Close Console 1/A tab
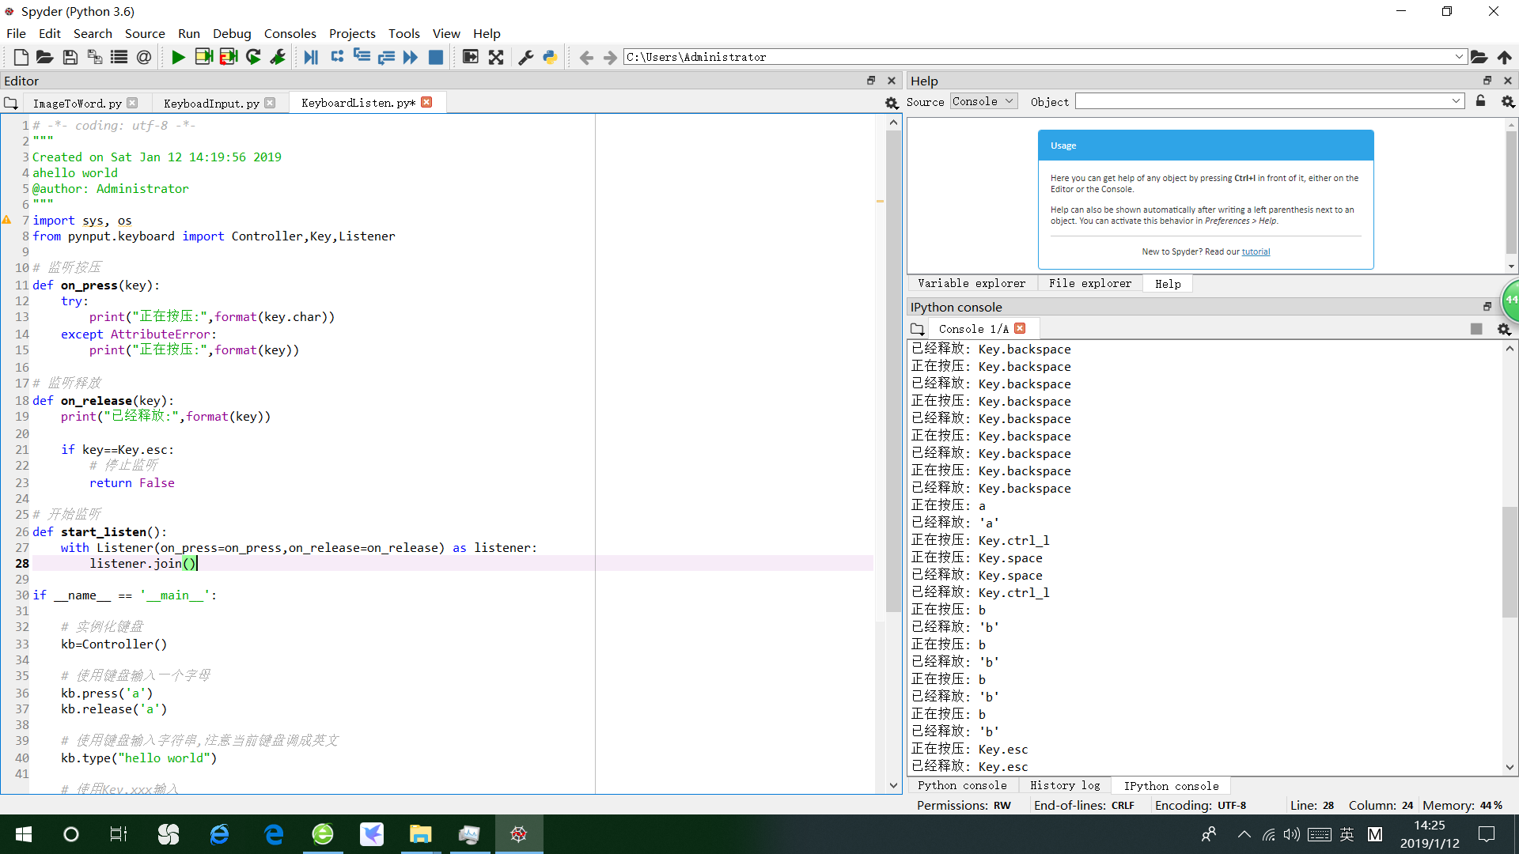Image resolution: width=1519 pixels, height=854 pixels. coord(1020,328)
